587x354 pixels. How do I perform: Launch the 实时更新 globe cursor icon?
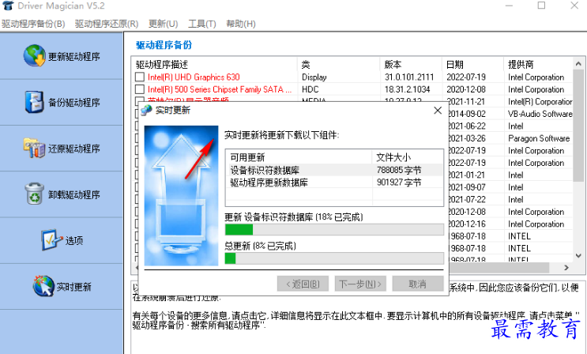pyautogui.click(x=43, y=286)
